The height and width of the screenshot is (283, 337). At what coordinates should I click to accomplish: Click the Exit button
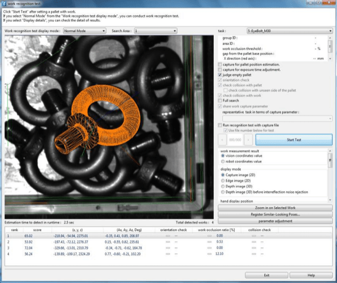[x=266, y=275]
